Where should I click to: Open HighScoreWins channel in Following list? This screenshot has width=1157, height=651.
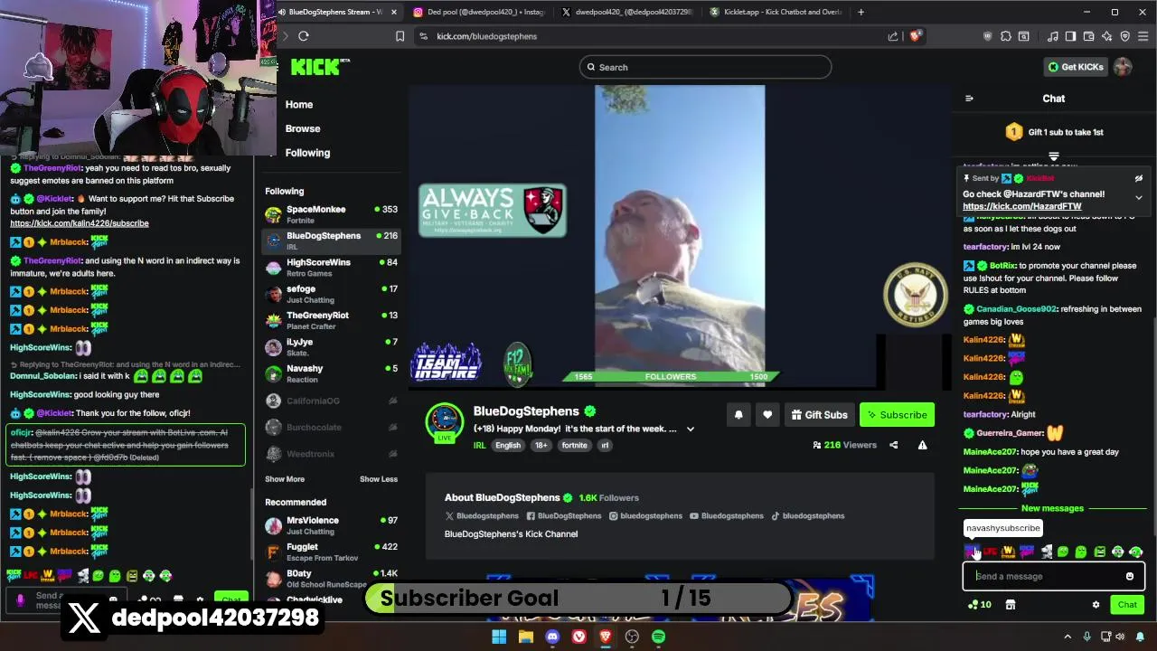(331, 268)
